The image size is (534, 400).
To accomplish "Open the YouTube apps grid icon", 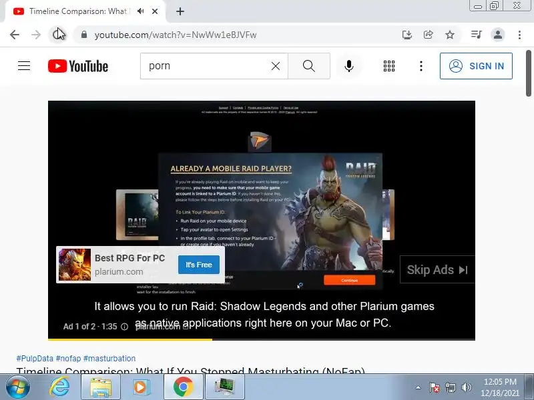I will [389, 66].
